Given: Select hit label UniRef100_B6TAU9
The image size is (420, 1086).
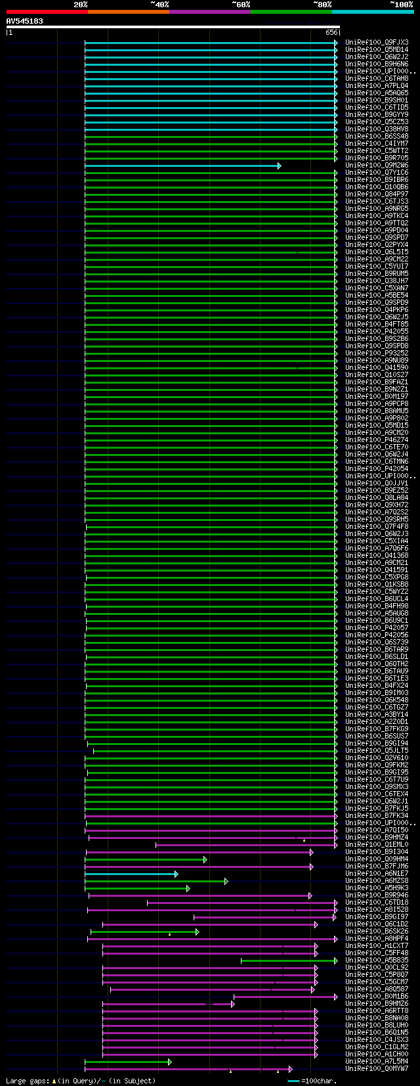Looking at the screenshot, I should click(x=377, y=671).
